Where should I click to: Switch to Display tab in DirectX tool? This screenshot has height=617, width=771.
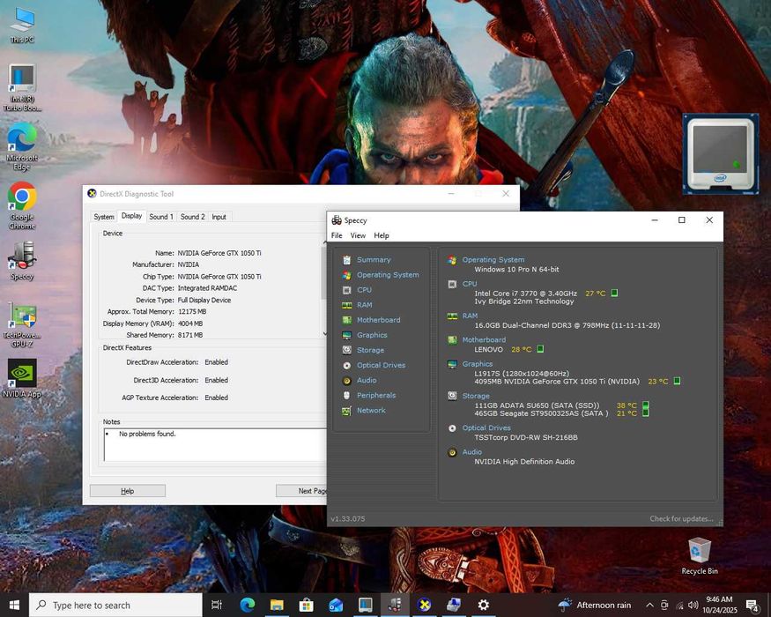tap(132, 216)
